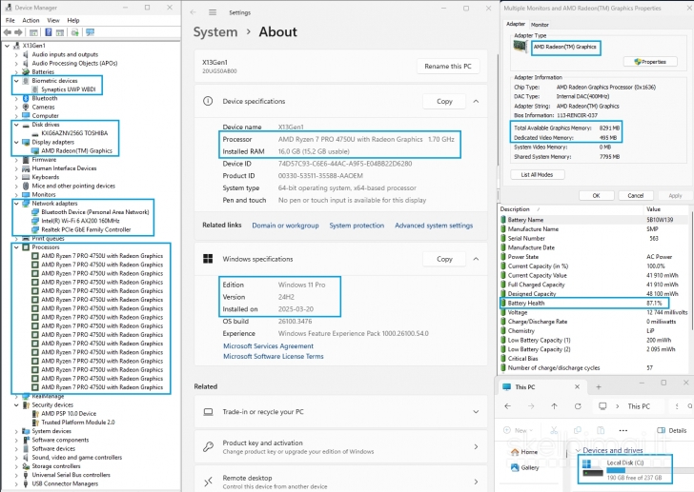The image size is (694, 492).
Task: Open the Help menu in Device Manager
Action: tap(73, 20)
